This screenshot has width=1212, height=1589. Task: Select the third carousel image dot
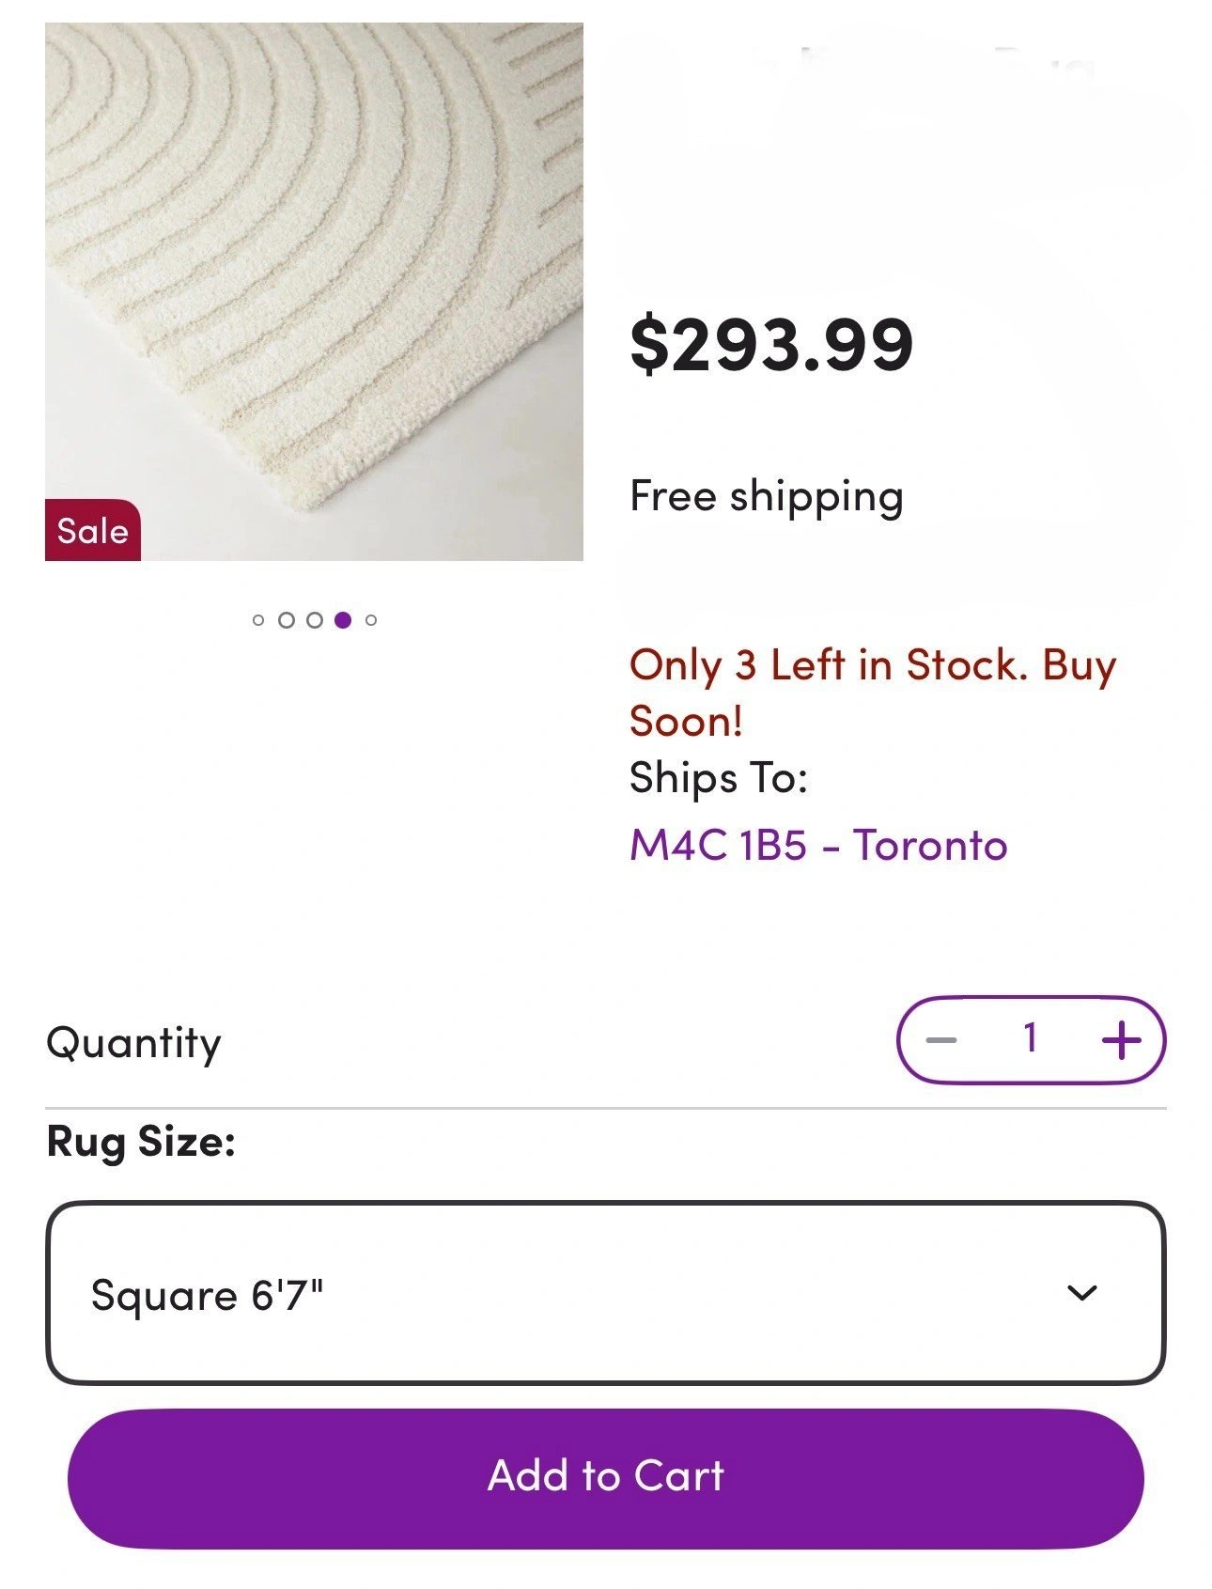[315, 620]
